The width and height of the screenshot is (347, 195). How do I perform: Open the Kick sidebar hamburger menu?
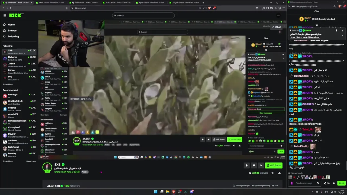pyautogui.click(x=5, y=15)
